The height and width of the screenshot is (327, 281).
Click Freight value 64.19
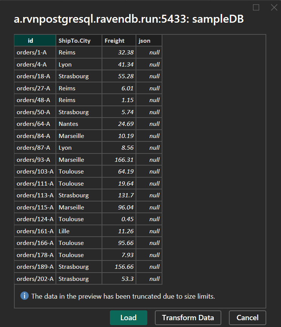tap(119, 171)
